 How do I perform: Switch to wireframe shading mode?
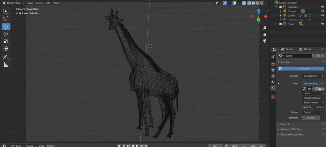249,3
